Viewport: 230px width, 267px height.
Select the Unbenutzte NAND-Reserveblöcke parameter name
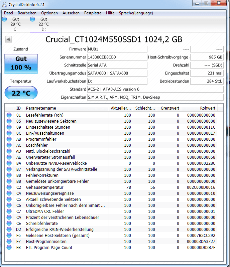click(x=56, y=163)
